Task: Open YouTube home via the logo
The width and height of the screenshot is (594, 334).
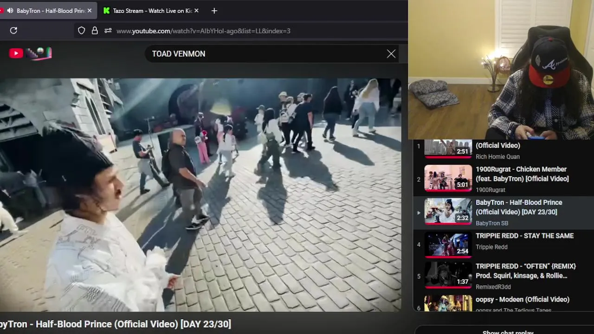Action: pyautogui.click(x=16, y=53)
